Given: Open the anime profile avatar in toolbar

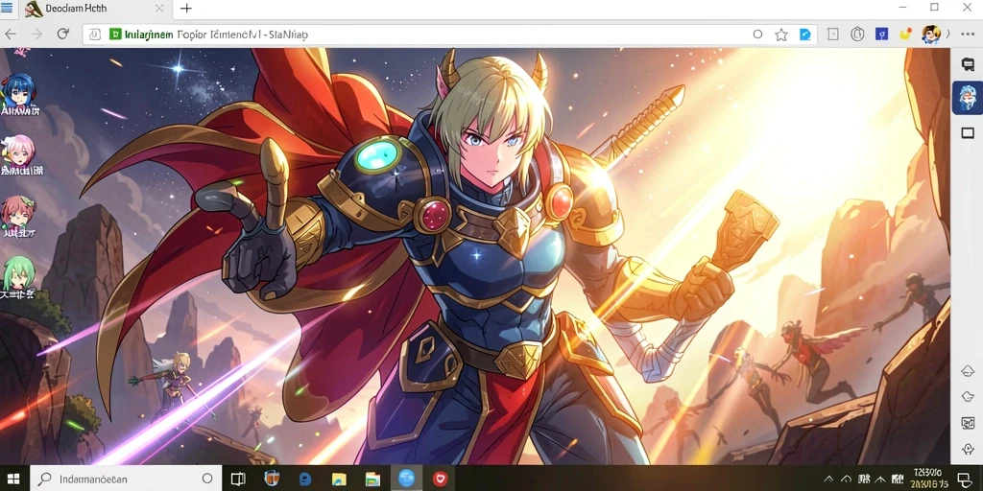Looking at the screenshot, I should [931, 34].
